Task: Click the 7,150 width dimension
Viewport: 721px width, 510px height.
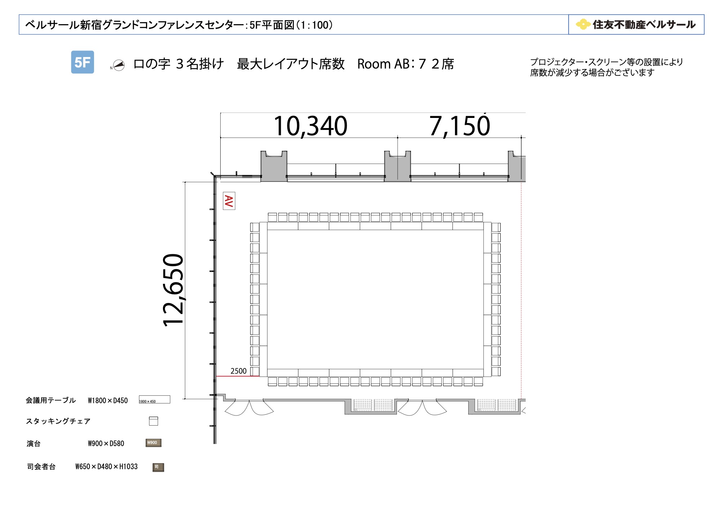Action: [x=460, y=126]
